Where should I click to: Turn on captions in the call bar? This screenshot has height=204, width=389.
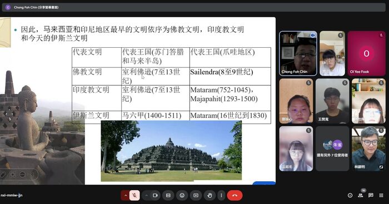(168, 195)
